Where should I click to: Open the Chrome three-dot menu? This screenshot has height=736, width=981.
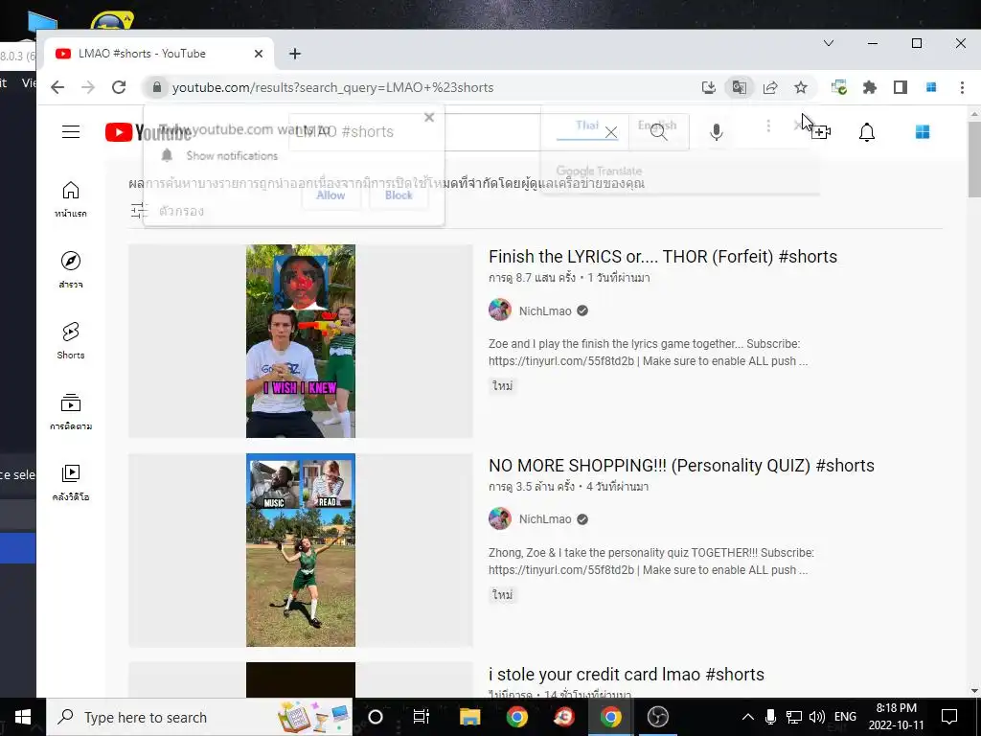(962, 87)
